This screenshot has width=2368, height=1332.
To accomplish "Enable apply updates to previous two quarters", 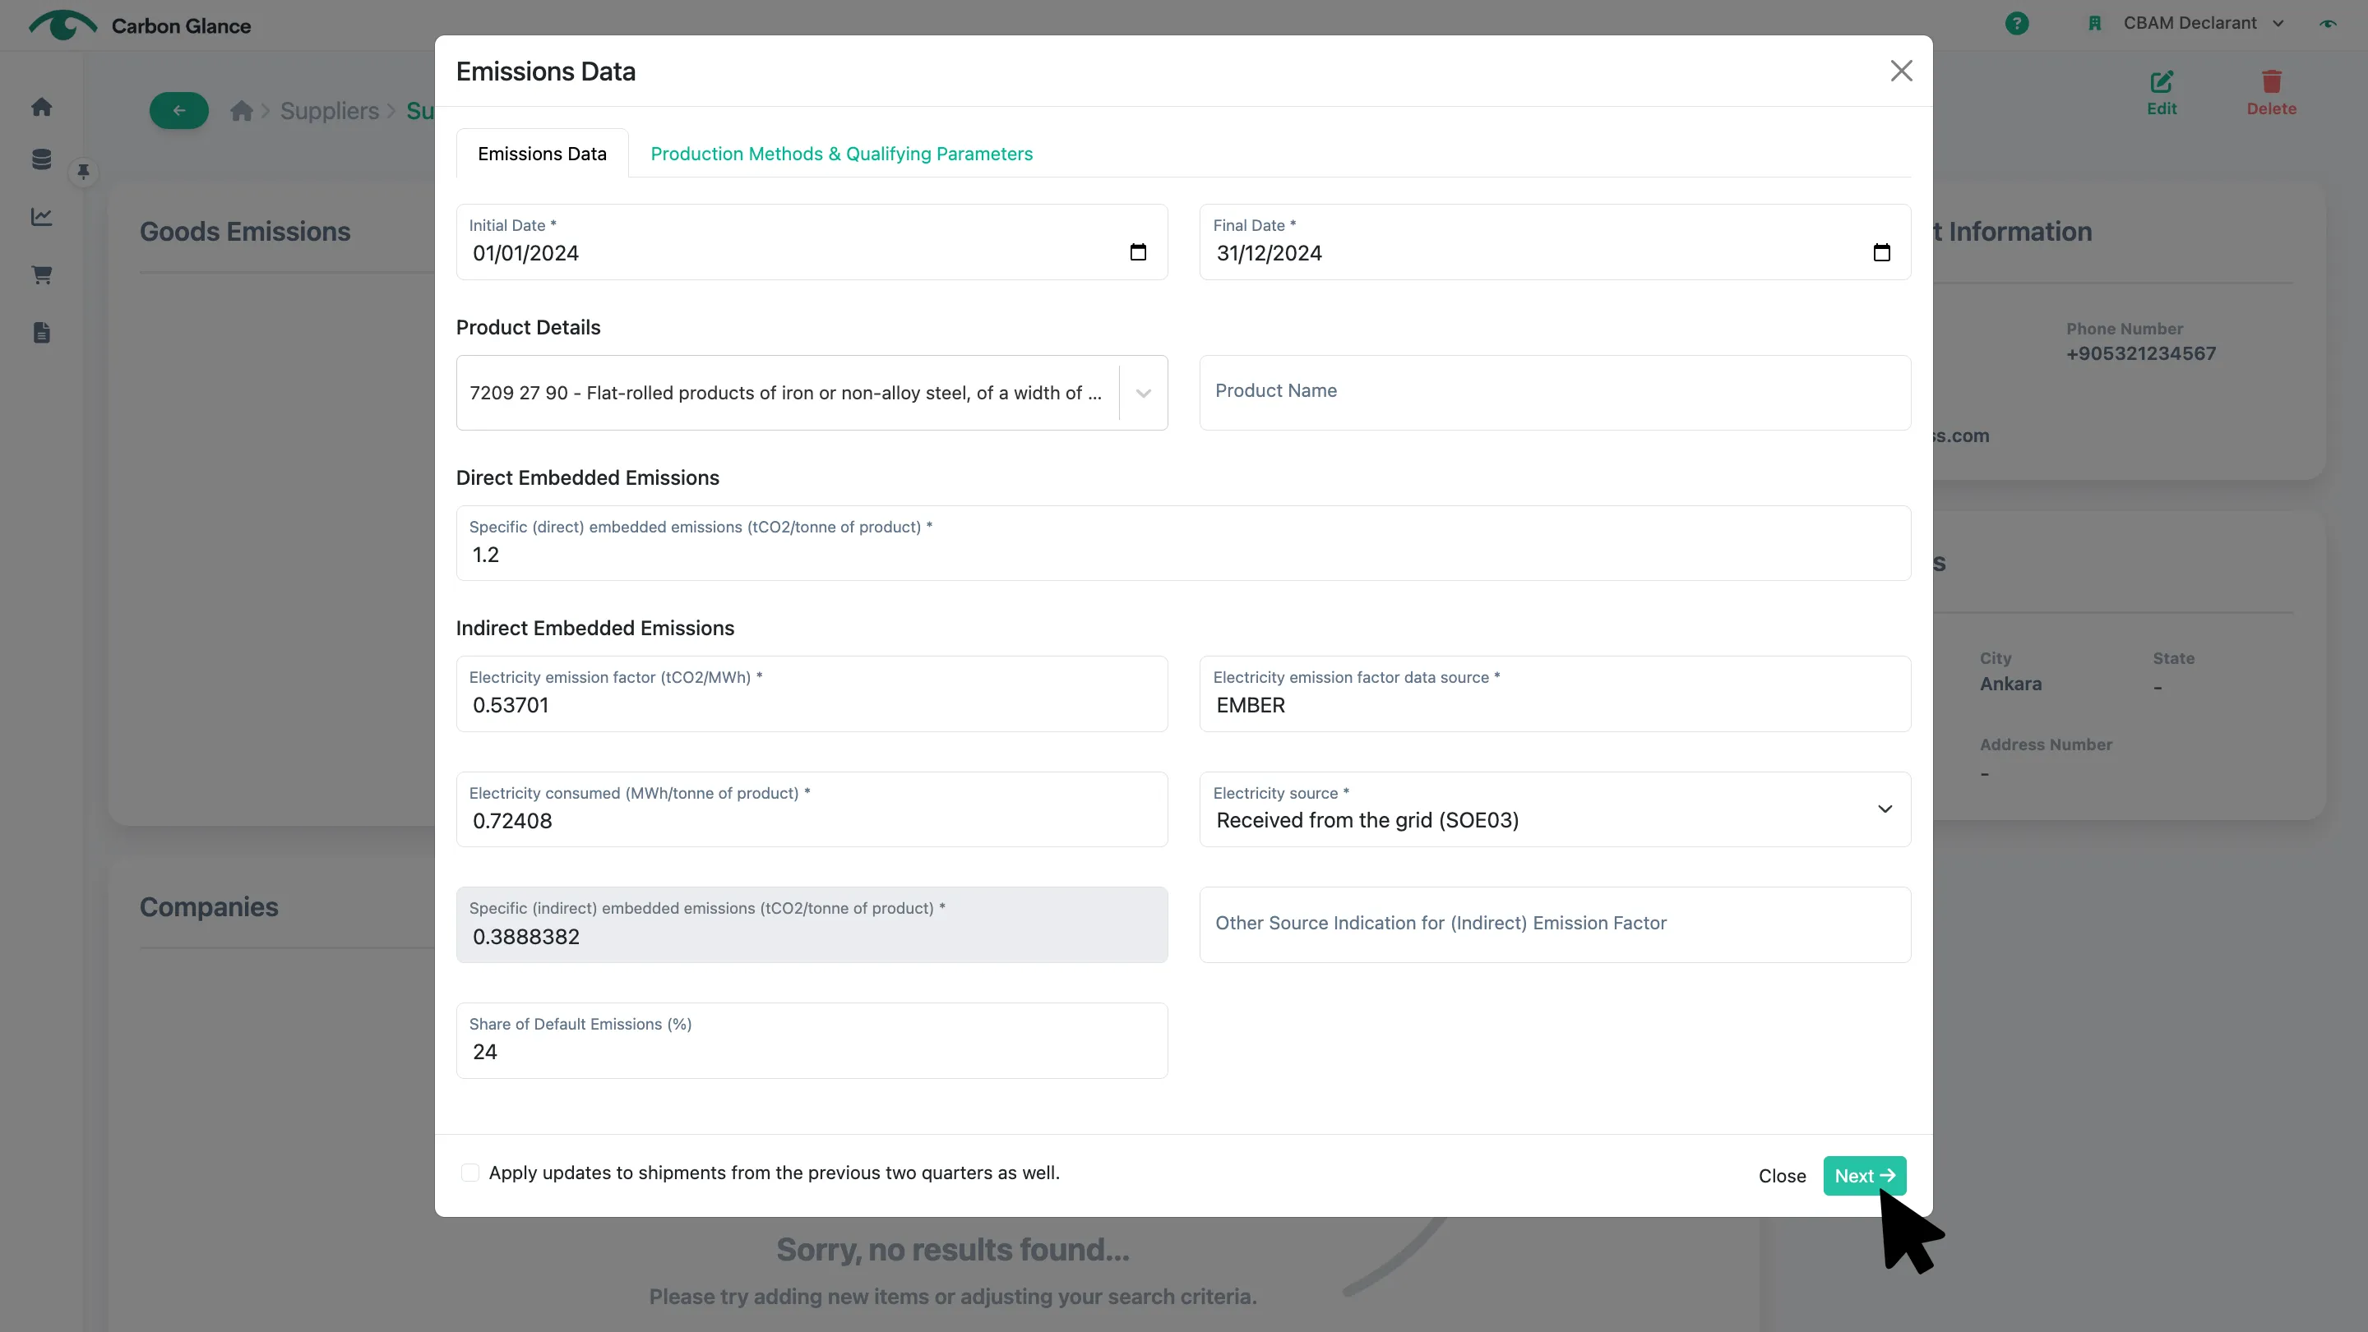I will [469, 1172].
